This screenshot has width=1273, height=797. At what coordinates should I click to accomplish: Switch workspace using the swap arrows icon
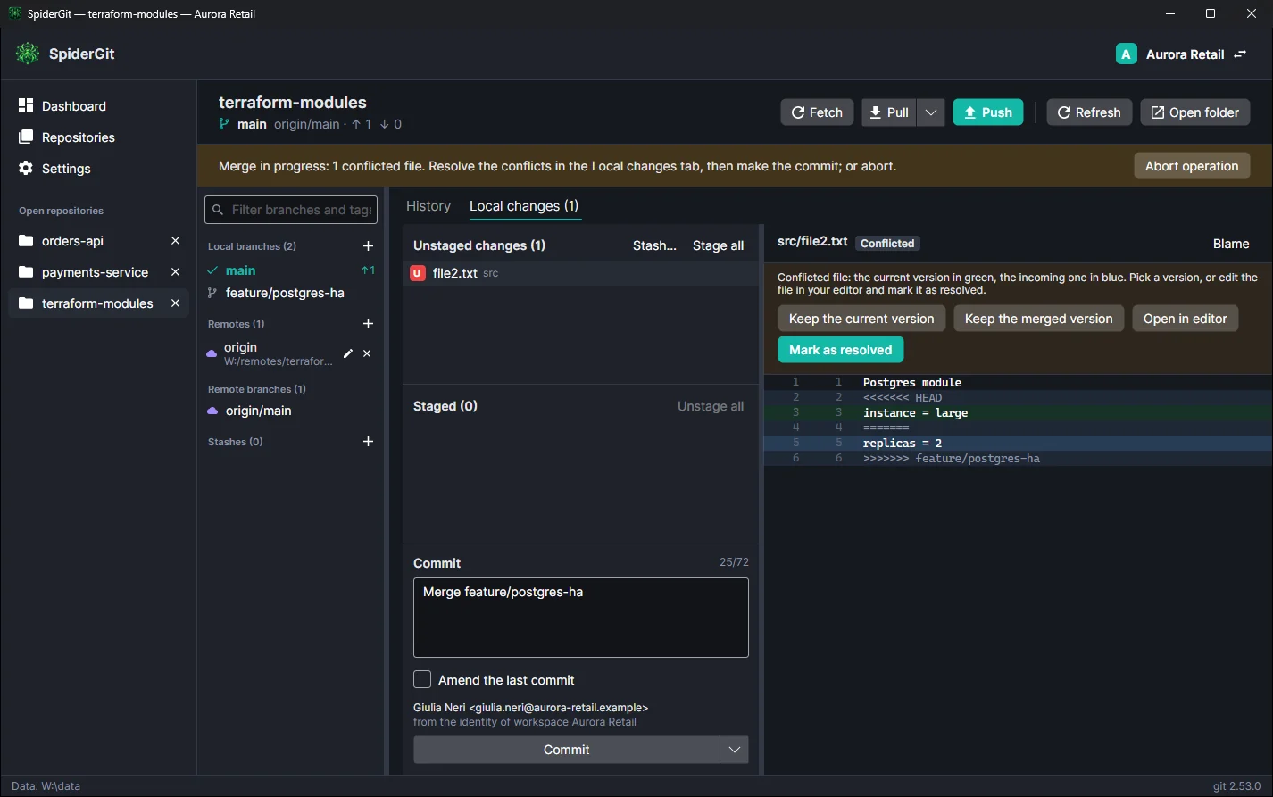point(1240,54)
